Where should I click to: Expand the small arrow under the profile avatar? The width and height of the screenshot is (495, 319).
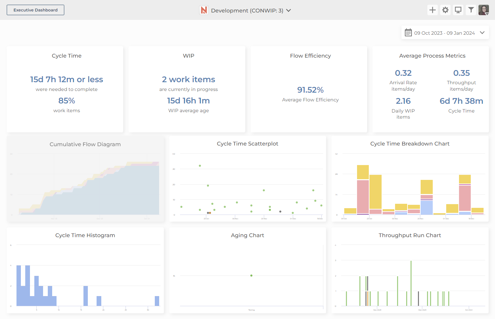tap(487, 14)
